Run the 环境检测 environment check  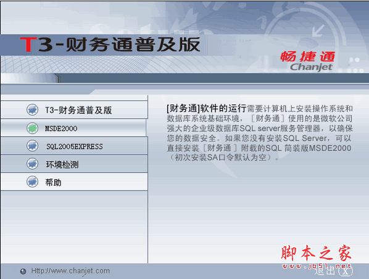[x=74, y=164]
